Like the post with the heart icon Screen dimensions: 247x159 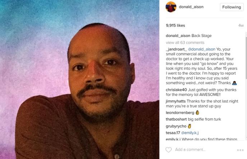[168, 150]
